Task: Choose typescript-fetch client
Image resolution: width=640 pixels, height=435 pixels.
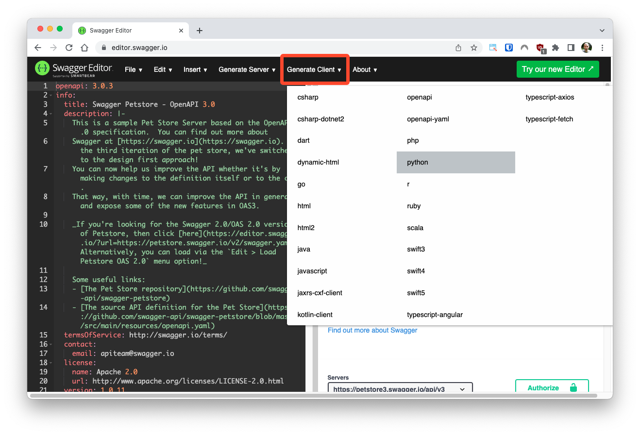Action: (x=564, y=119)
